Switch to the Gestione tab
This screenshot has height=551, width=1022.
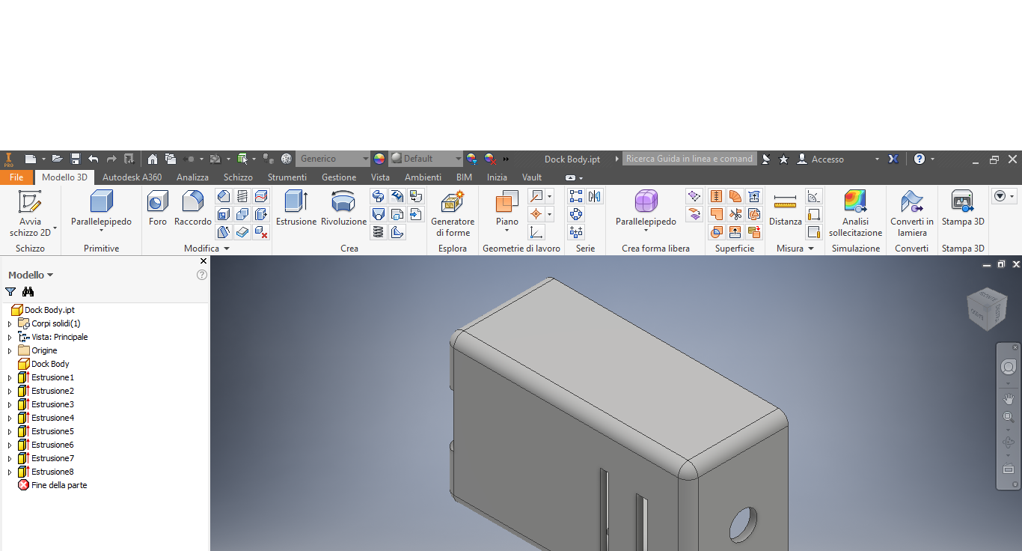339,177
